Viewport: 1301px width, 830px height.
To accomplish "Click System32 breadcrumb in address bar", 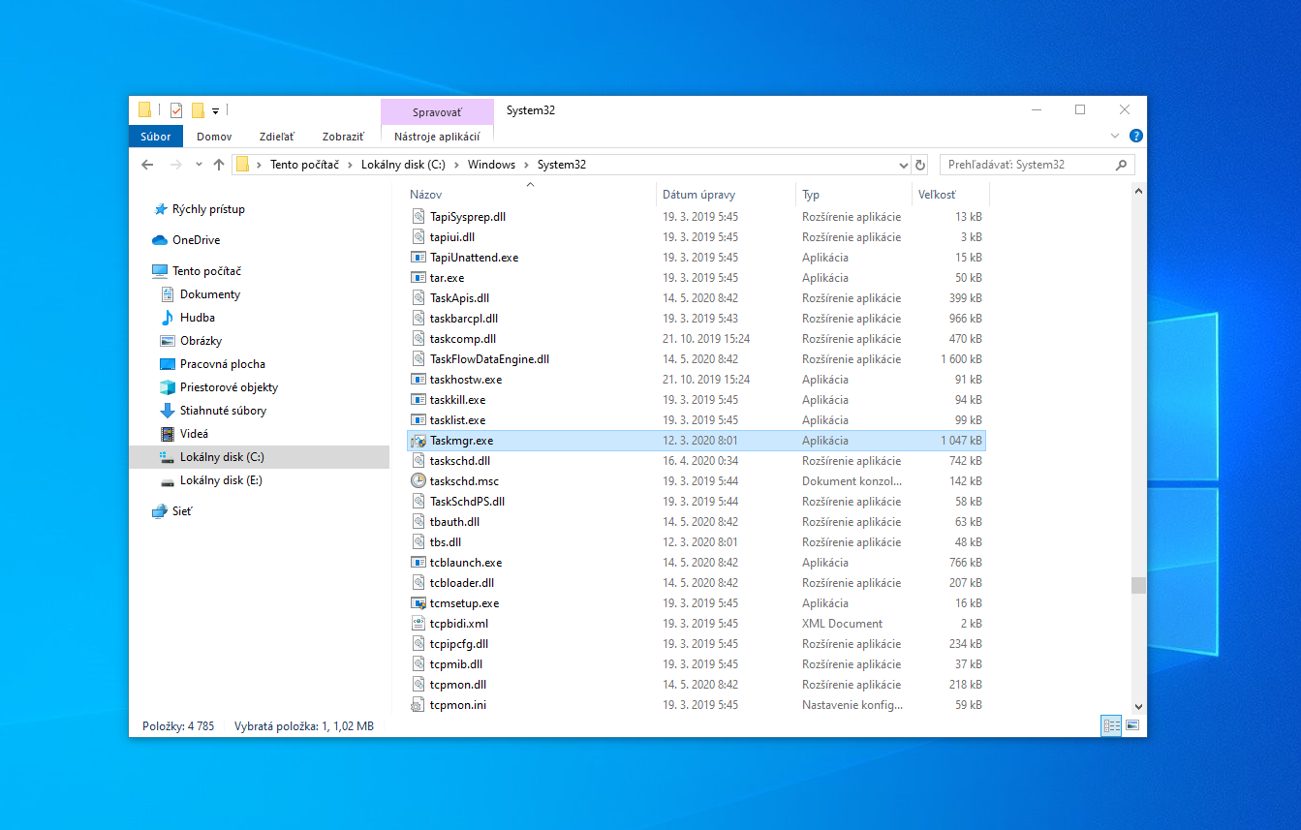I will click(562, 165).
